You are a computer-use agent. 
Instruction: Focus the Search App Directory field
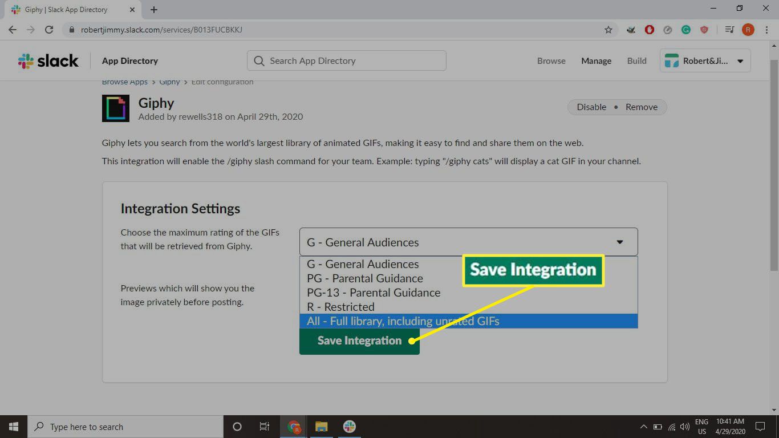pyautogui.click(x=347, y=61)
